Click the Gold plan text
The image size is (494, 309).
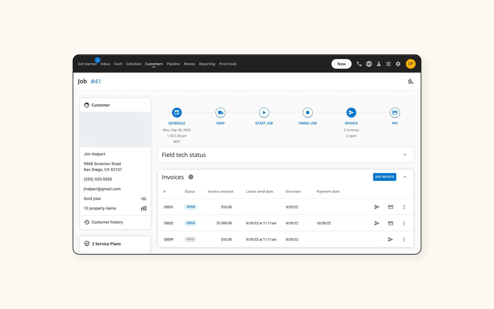tap(92, 199)
